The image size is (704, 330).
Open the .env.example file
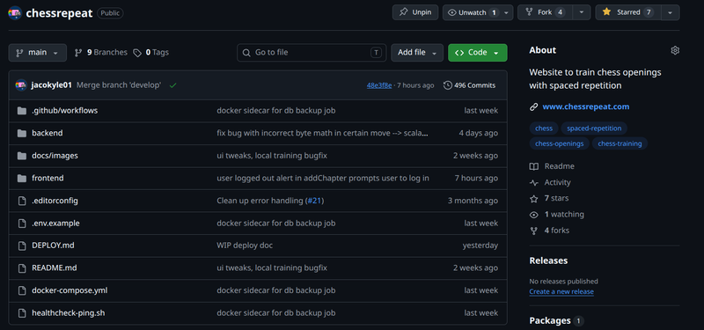pos(55,224)
